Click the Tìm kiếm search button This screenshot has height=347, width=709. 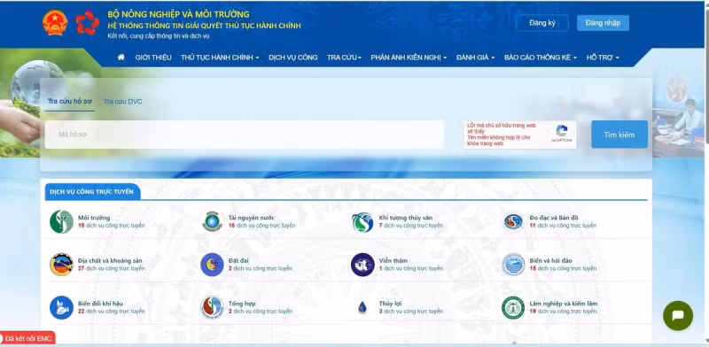click(619, 135)
